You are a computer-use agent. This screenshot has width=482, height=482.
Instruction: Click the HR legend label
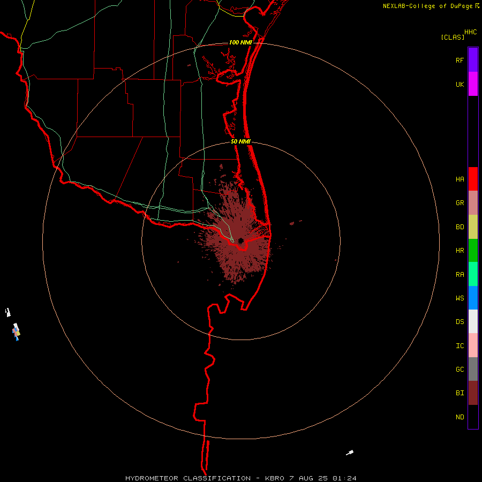pos(460,251)
